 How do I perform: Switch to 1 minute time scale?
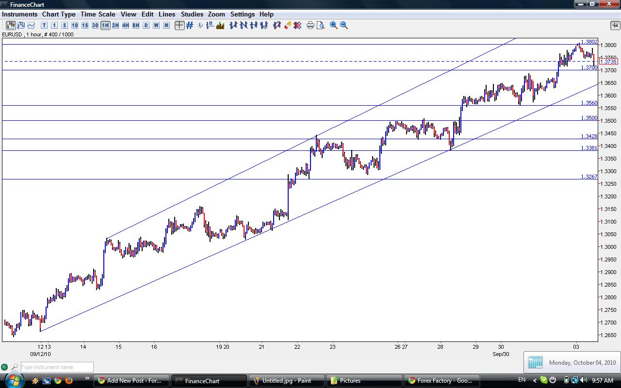coord(54,25)
